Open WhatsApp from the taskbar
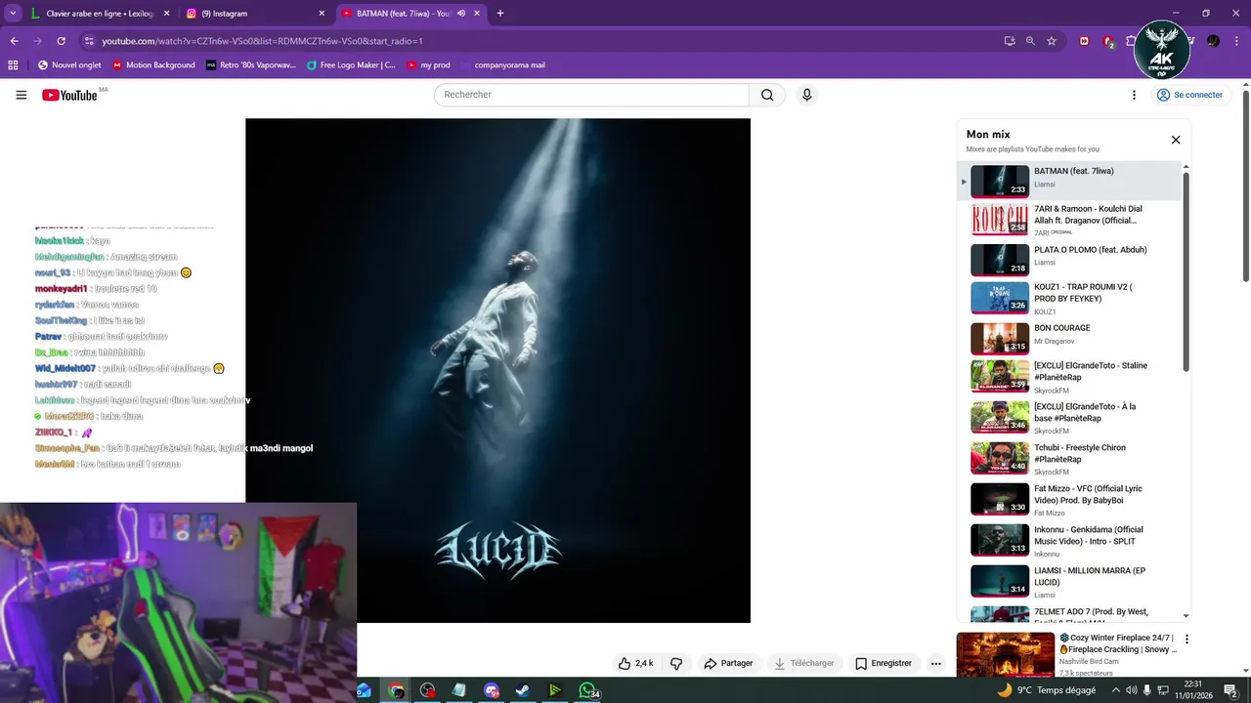 click(586, 690)
